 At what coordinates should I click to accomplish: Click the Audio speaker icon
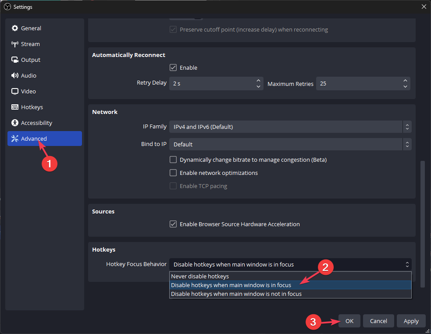(x=15, y=75)
